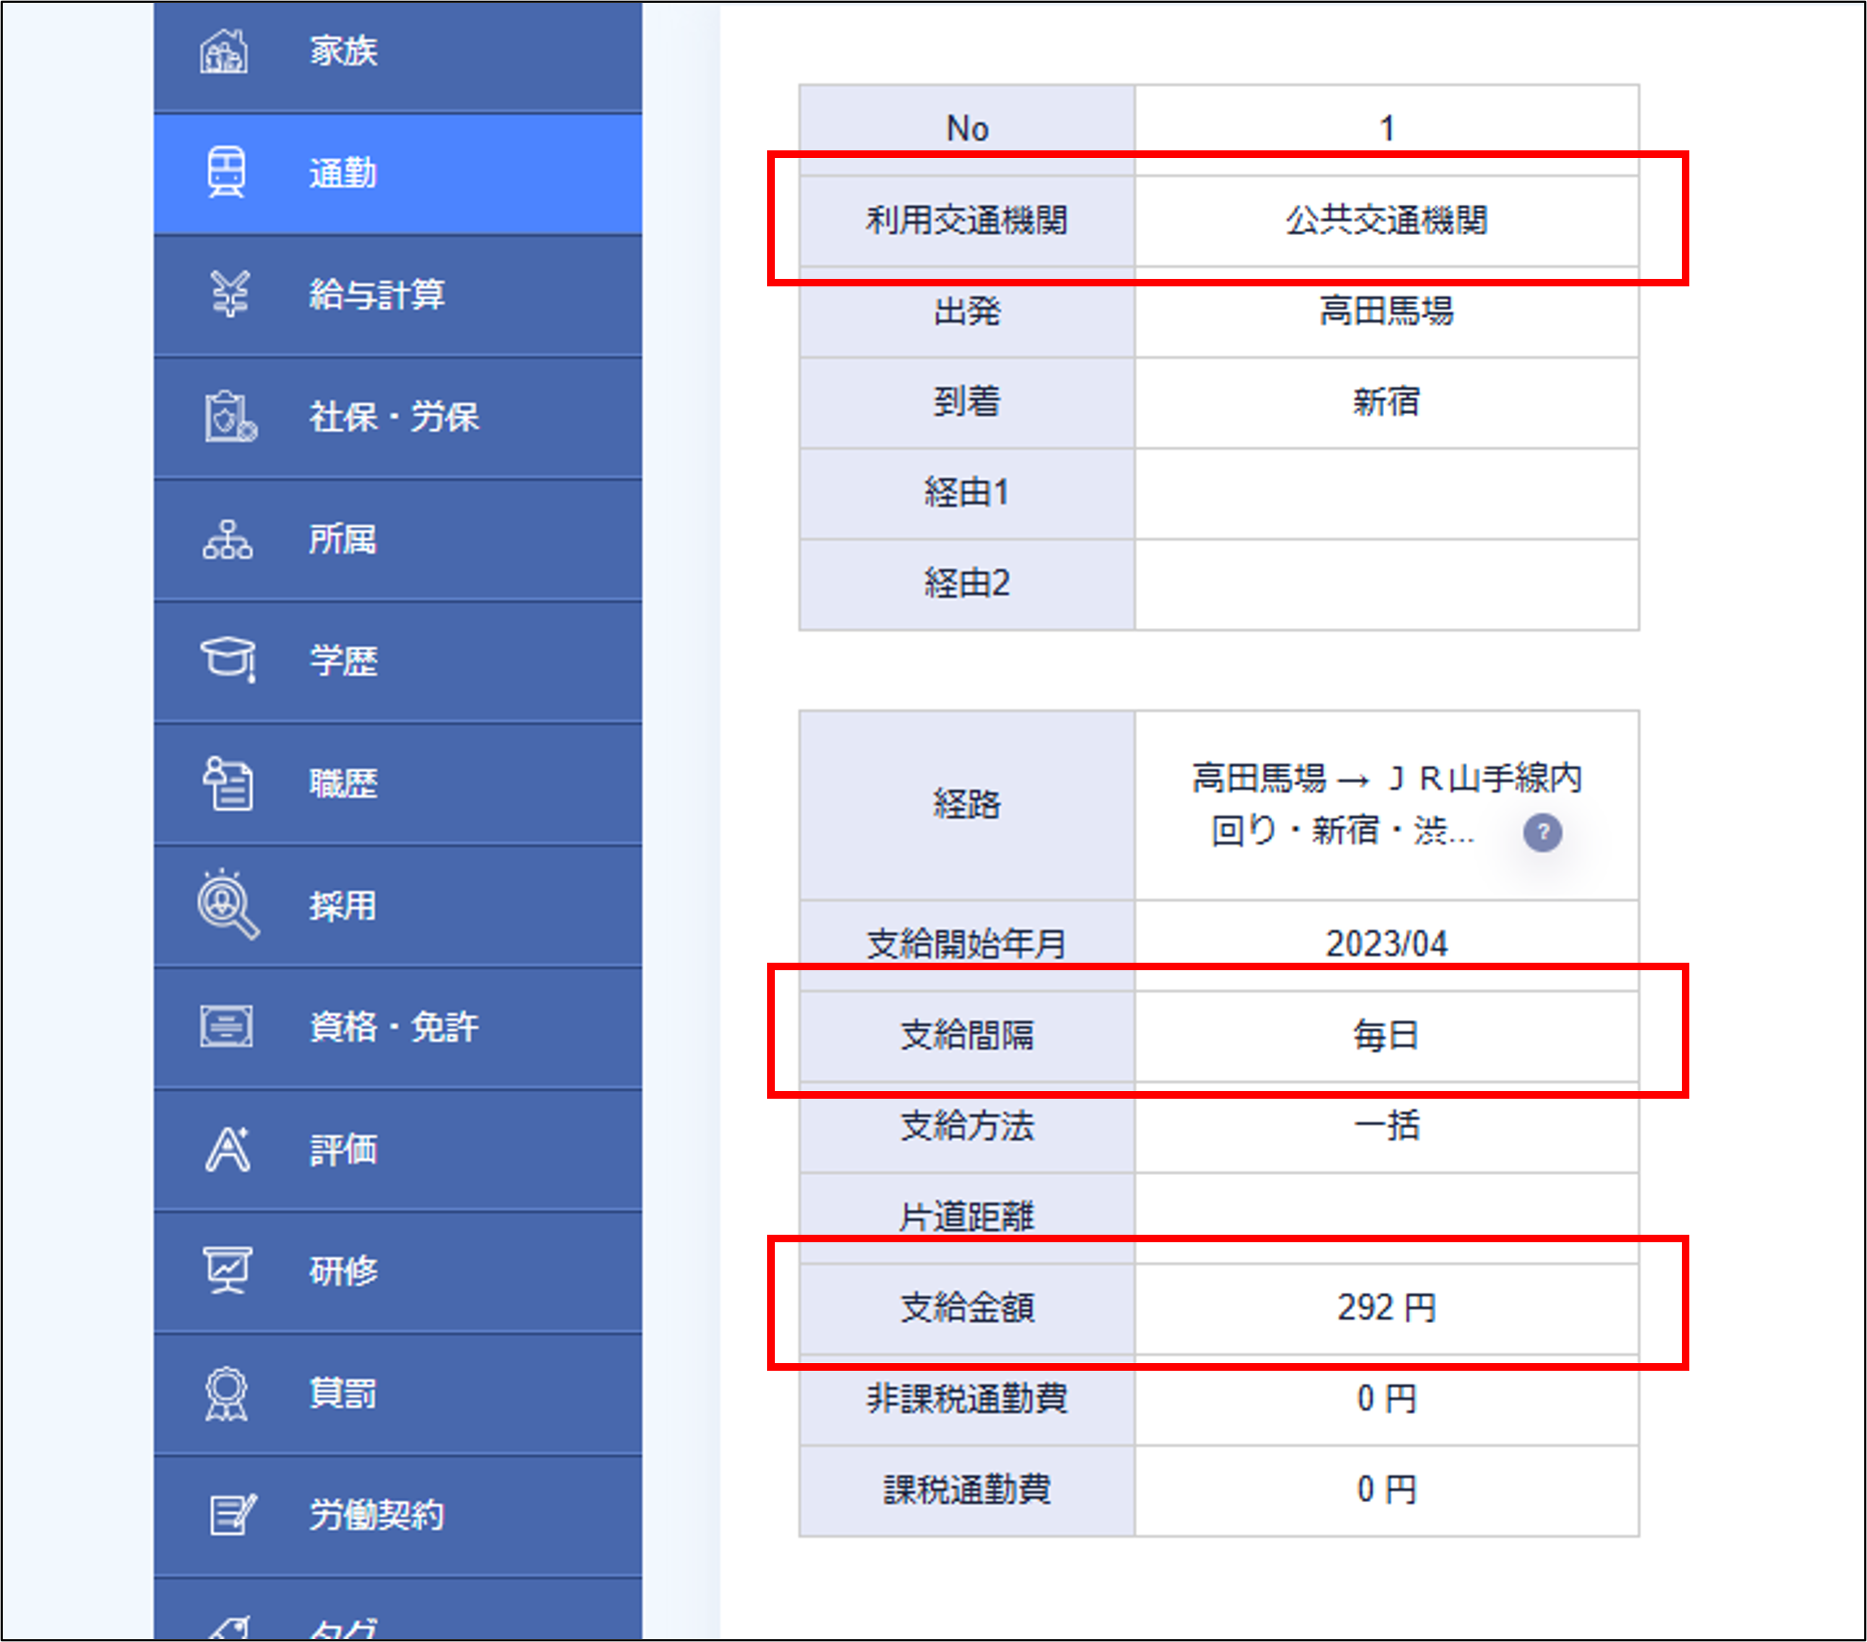Click the 片道距離 label
Image resolution: width=1867 pixels, height=1642 pixels.
968,1217
